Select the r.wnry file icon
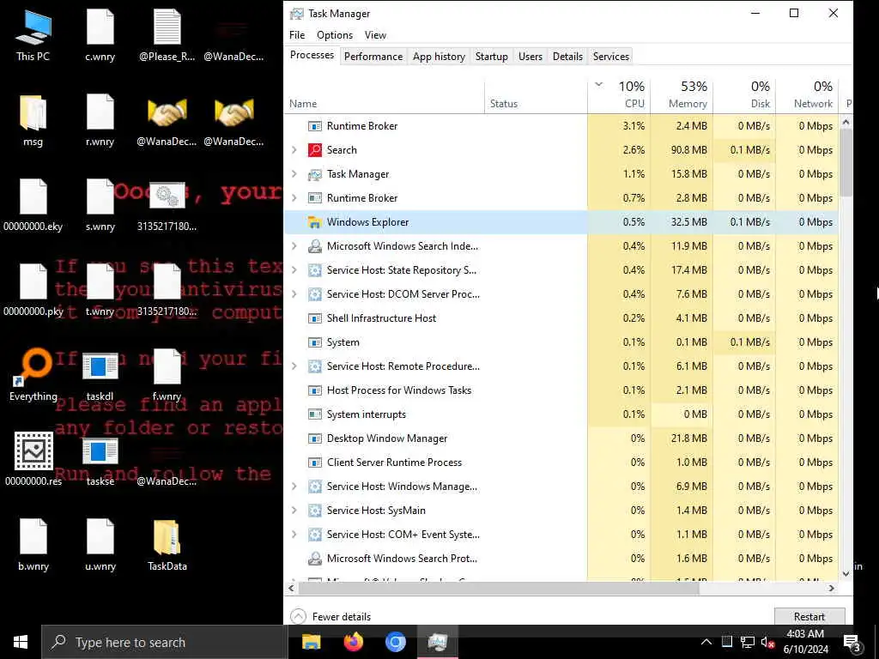This screenshot has width=879, height=659. [100, 121]
